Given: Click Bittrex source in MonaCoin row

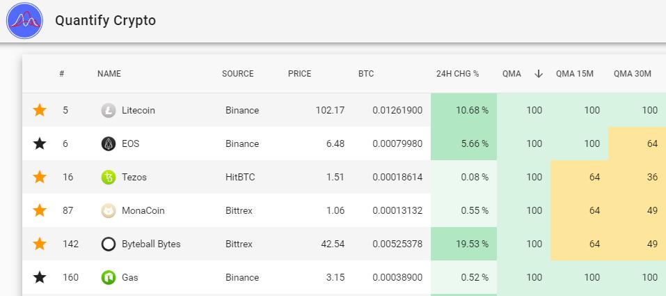Looking at the screenshot, I should coord(239,210).
